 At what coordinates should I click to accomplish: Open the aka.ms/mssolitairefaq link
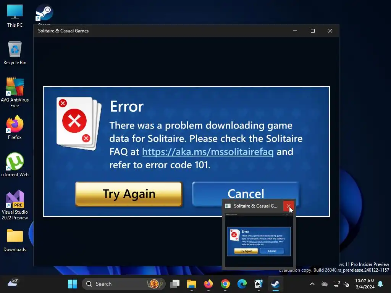(x=208, y=152)
